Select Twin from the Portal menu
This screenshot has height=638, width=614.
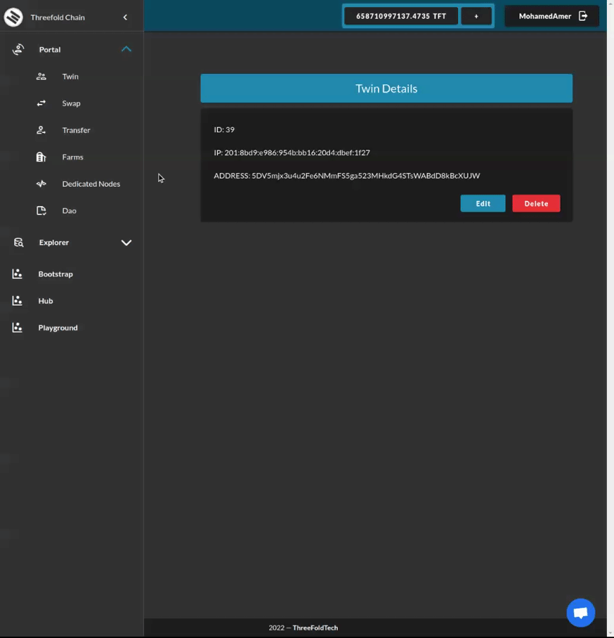click(x=70, y=76)
